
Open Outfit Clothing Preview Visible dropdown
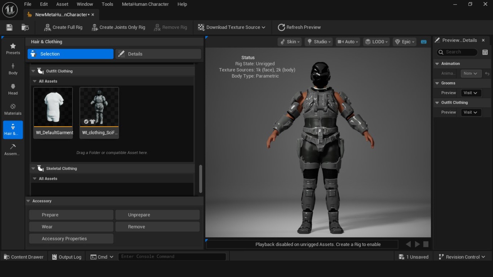pyautogui.click(x=471, y=112)
